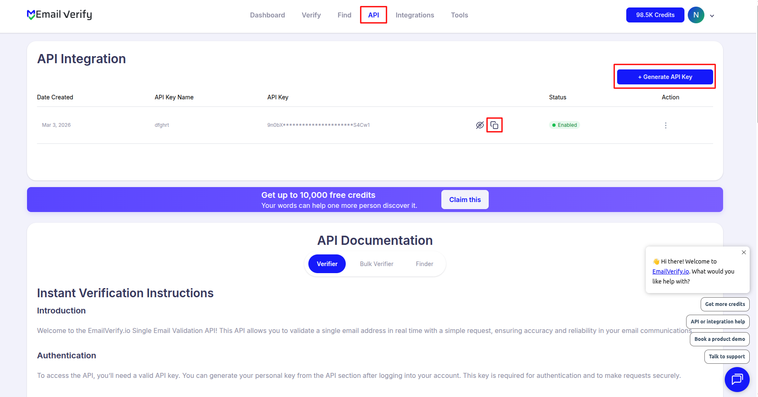Select the API menu item

pos(373,15)
